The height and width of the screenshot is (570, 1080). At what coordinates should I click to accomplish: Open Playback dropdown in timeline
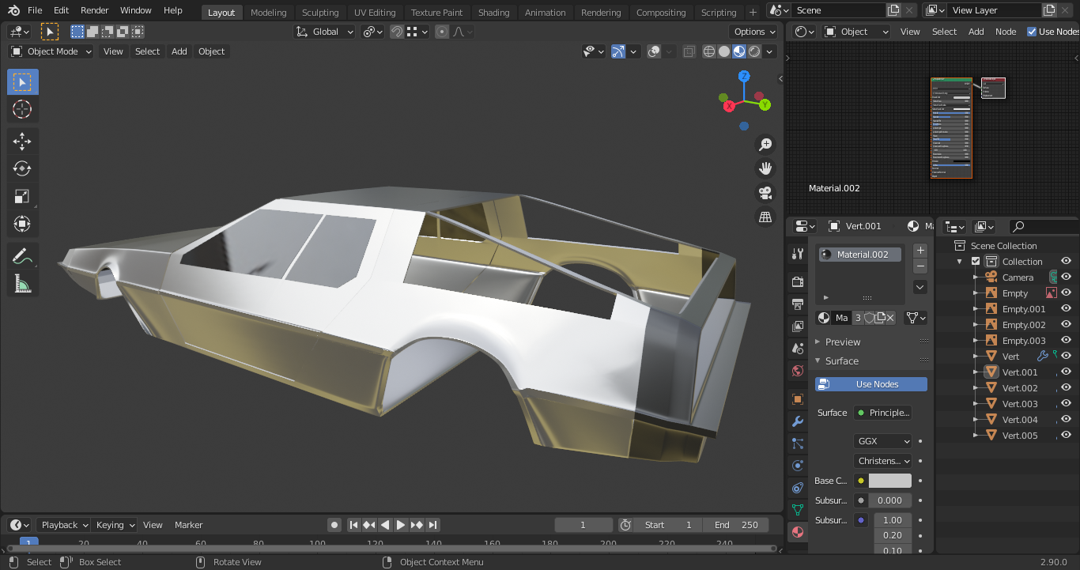tap(65, 525)
